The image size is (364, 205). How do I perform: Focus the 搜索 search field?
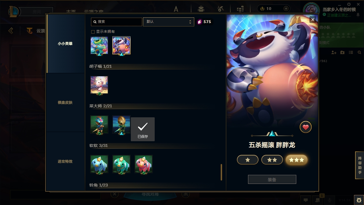(x=117, y=22)
